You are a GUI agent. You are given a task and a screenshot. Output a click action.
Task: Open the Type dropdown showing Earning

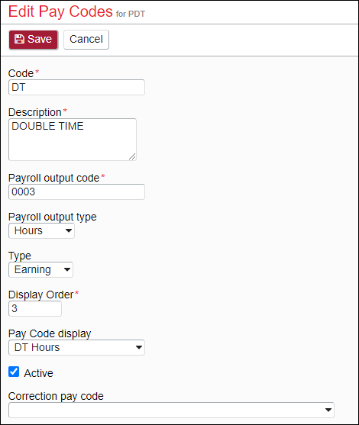coord(40,269)
